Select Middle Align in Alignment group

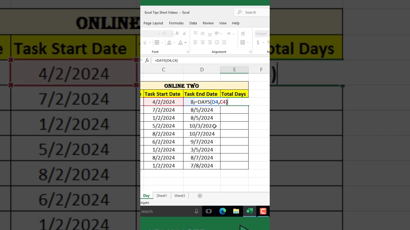(x=202, y=34)
